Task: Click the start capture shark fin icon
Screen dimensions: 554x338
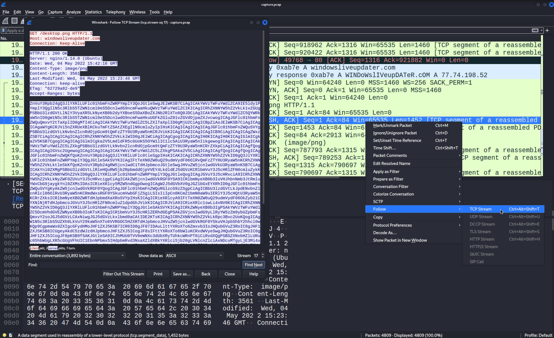Action: point(6,21)
